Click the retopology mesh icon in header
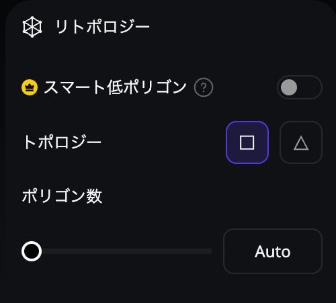 32,27
